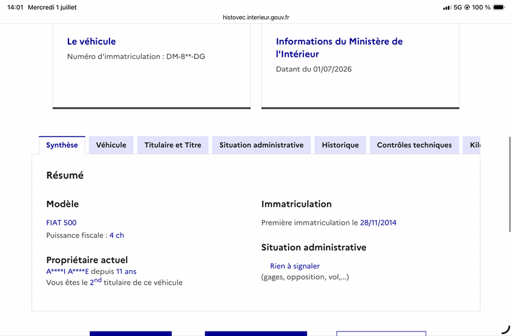Click the white outlined button at bottom
Screen dimensions: 512x336
point(381,333)
